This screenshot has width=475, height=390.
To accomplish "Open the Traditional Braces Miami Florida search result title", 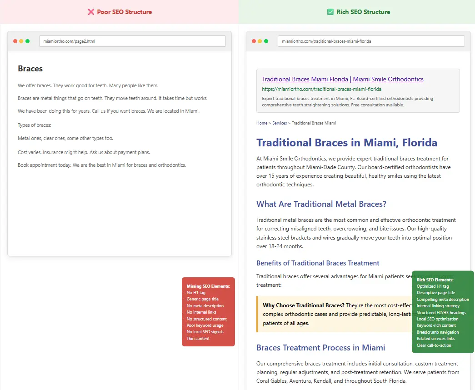I will coord(343,79).
